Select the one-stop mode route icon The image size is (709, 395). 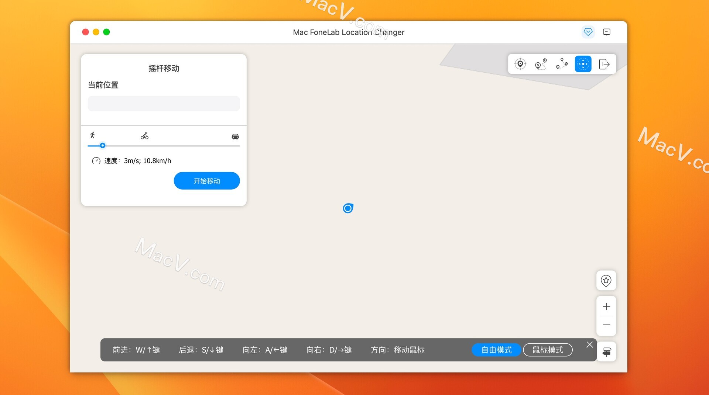tap(541, 64)
